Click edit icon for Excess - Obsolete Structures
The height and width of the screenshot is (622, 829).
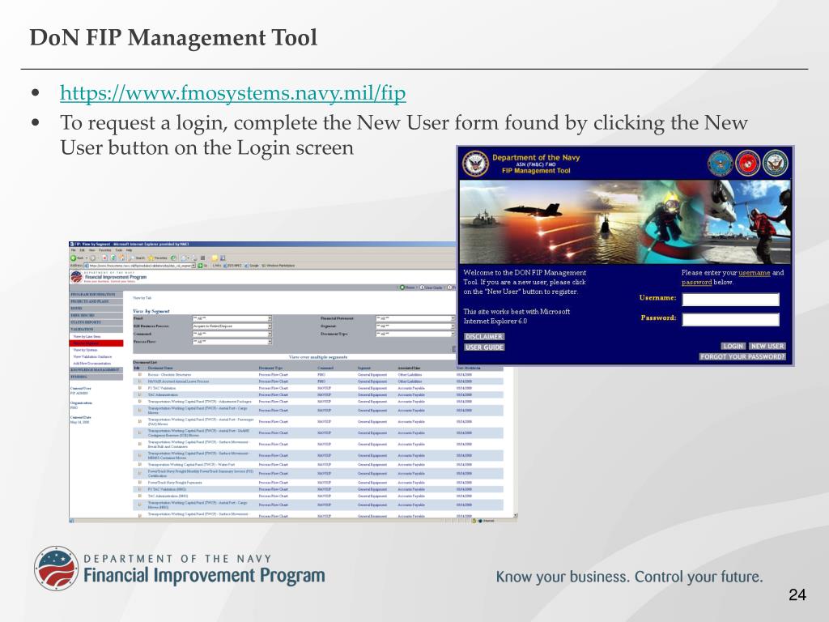click(139, 374)
